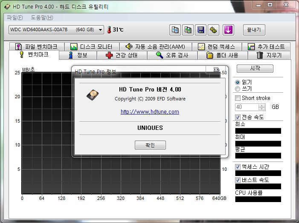
Task: Click the 끝내기 exit button
Action: point(254,30)
